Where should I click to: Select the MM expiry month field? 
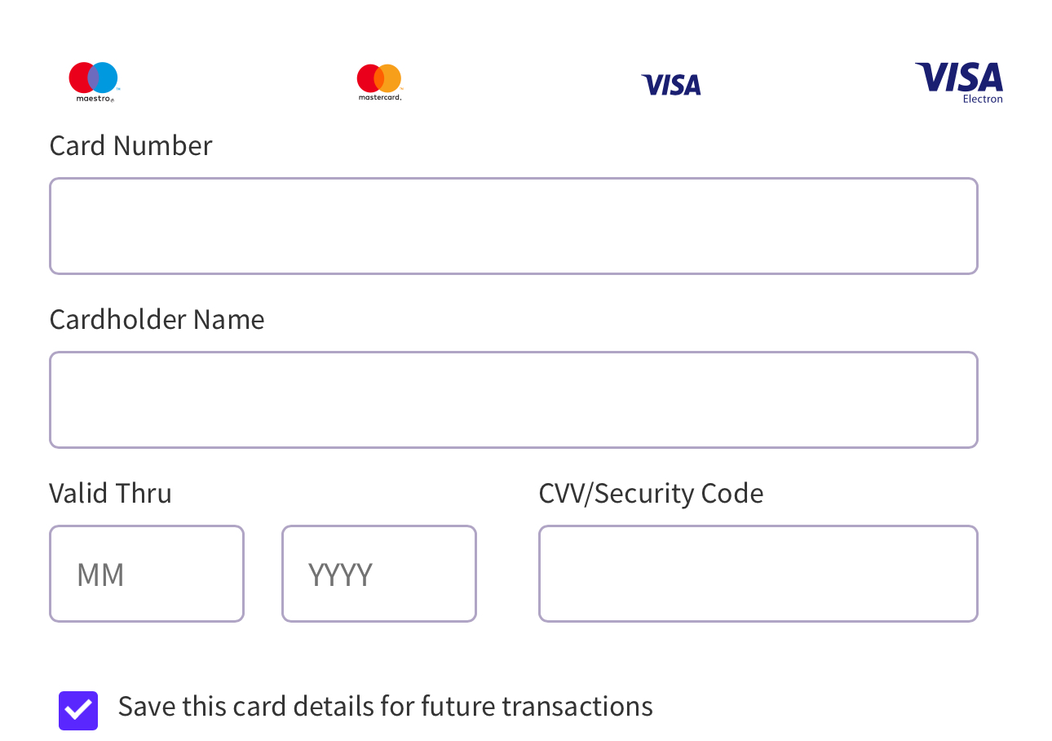click(147, 574)
